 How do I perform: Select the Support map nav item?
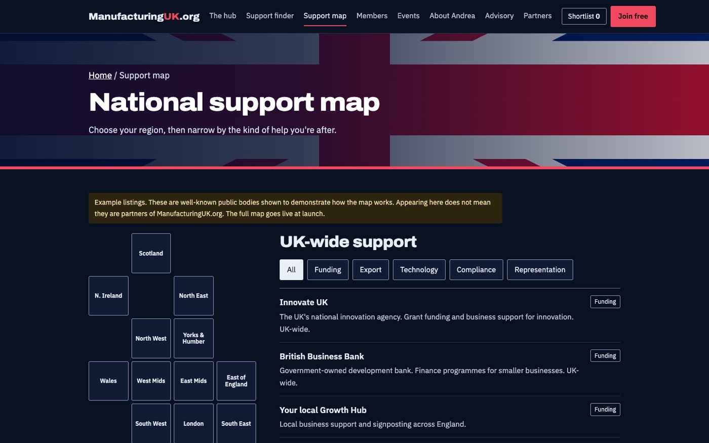pos(325,16)
